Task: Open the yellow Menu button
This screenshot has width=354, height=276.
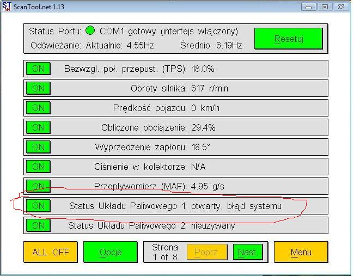Action: (301, 252)
